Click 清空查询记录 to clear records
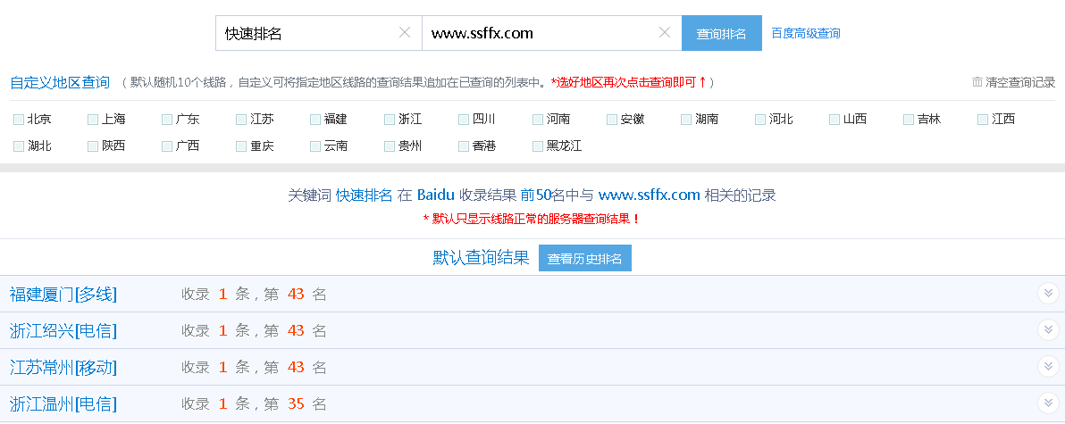Image resolution: width=1065 pixels, height=424 pixels. [1020, 82]
